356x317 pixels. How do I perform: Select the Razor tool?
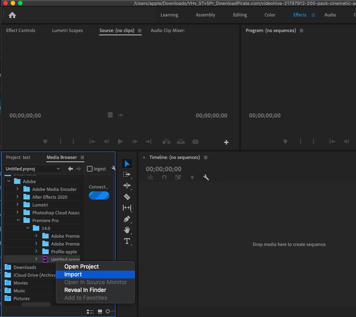click(x=127, y=197)
